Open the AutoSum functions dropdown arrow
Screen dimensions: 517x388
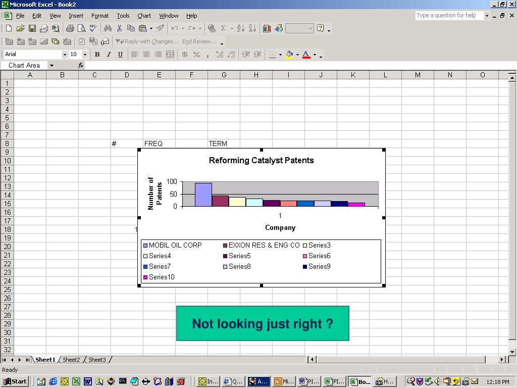[x=232, y=28]
